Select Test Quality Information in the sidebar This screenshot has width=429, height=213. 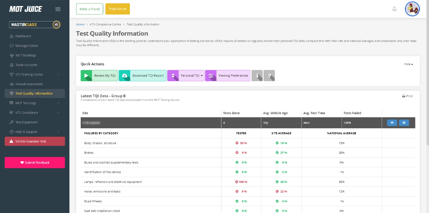[x=35, y=93]
